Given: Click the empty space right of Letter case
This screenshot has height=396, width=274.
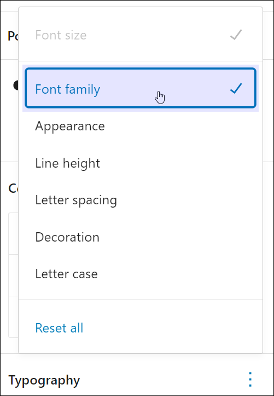Looking at the screenshot, I should pyautogui.click(x=178, y=274).
